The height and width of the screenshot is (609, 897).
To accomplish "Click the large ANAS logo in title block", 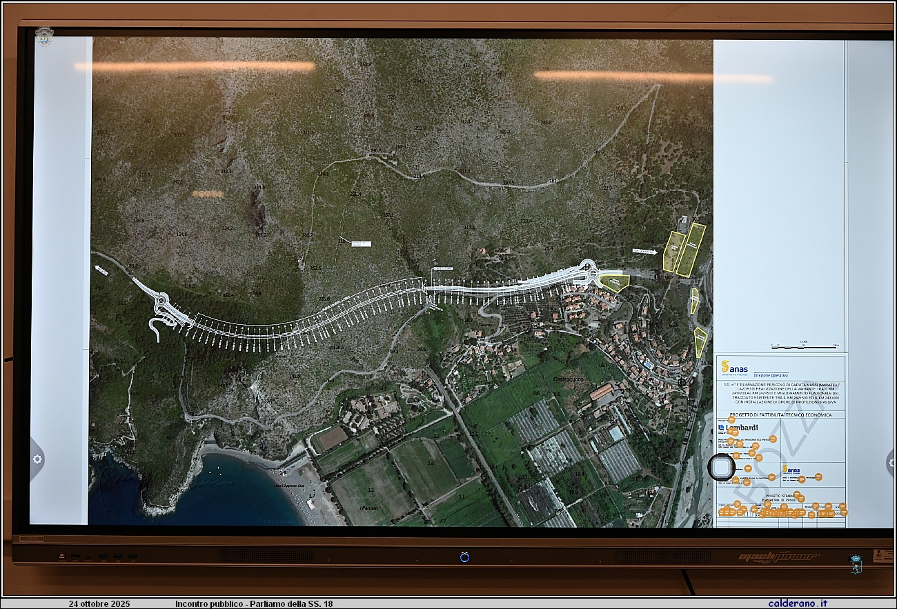I will 733,368.
